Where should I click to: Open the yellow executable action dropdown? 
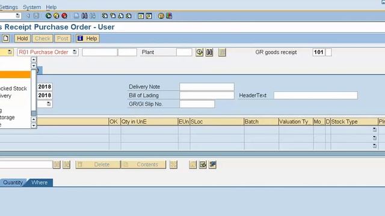pyautogui.click(x=10, y=52)
